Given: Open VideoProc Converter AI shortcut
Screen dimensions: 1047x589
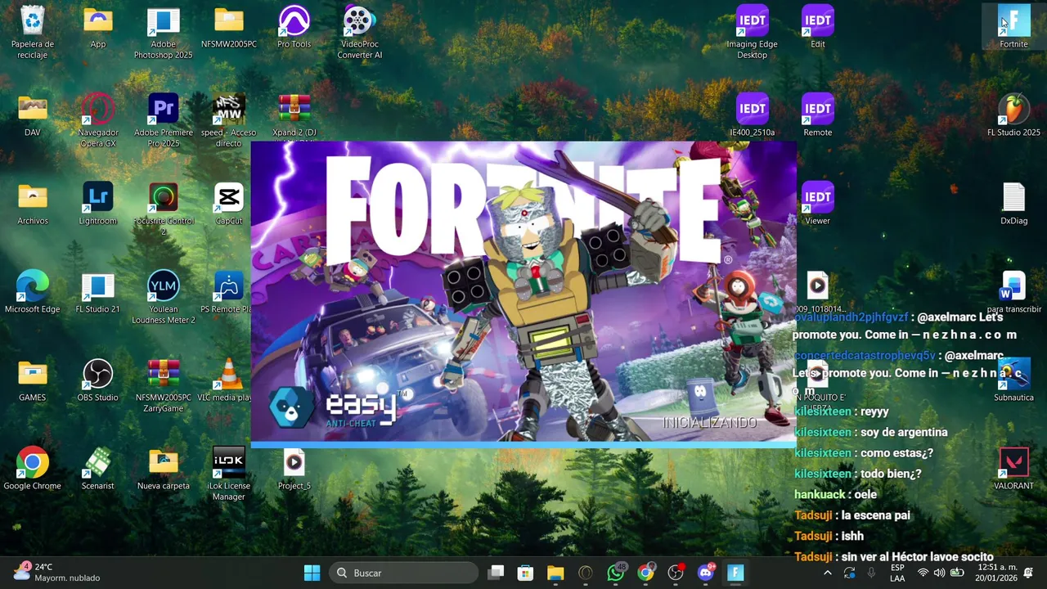Looking at the screenshot, I should pos(360,32).
